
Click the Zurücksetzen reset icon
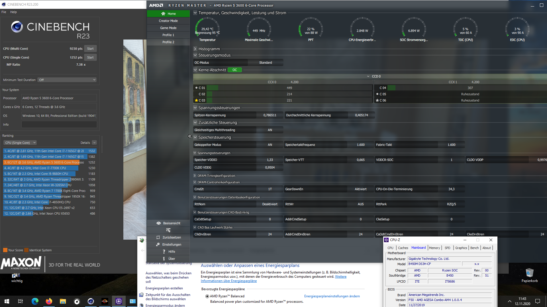pyautogui.click(x=158, y=237)
